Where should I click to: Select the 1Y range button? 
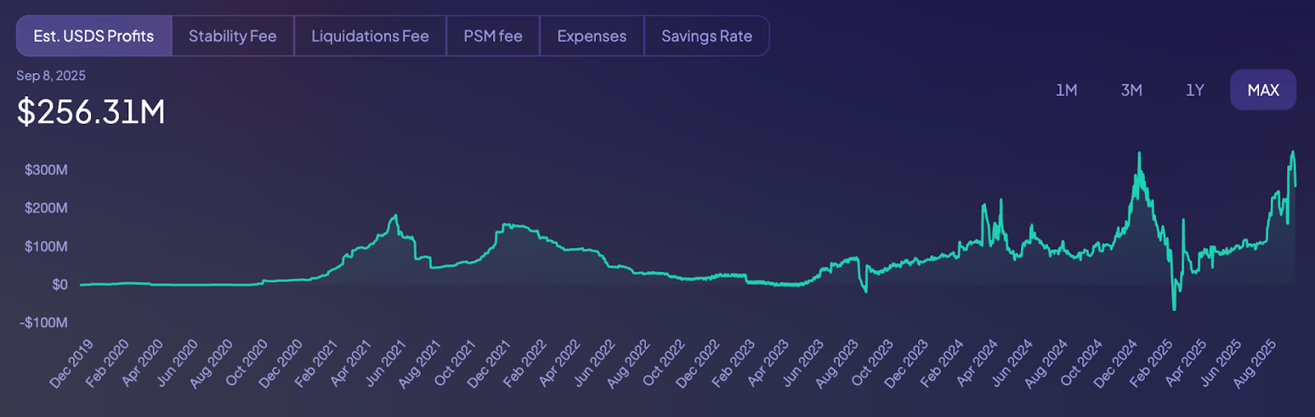pyautogui.click(x=1195, y=90)
